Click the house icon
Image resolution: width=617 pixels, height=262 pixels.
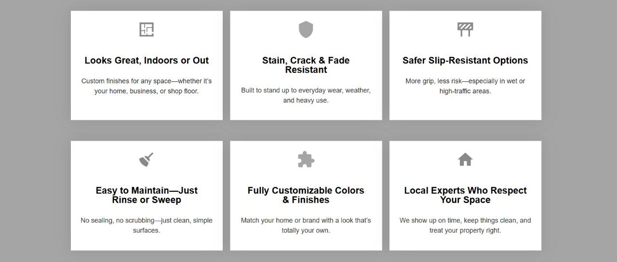point(465,159)
